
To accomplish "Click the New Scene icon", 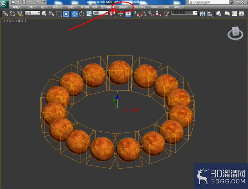I will point(13,2).
